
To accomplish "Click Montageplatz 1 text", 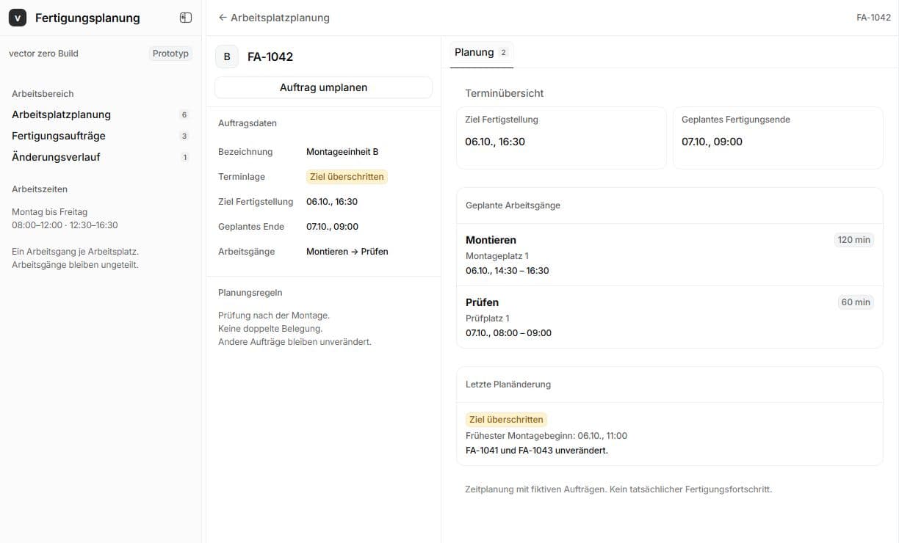I will click(497, 256).
